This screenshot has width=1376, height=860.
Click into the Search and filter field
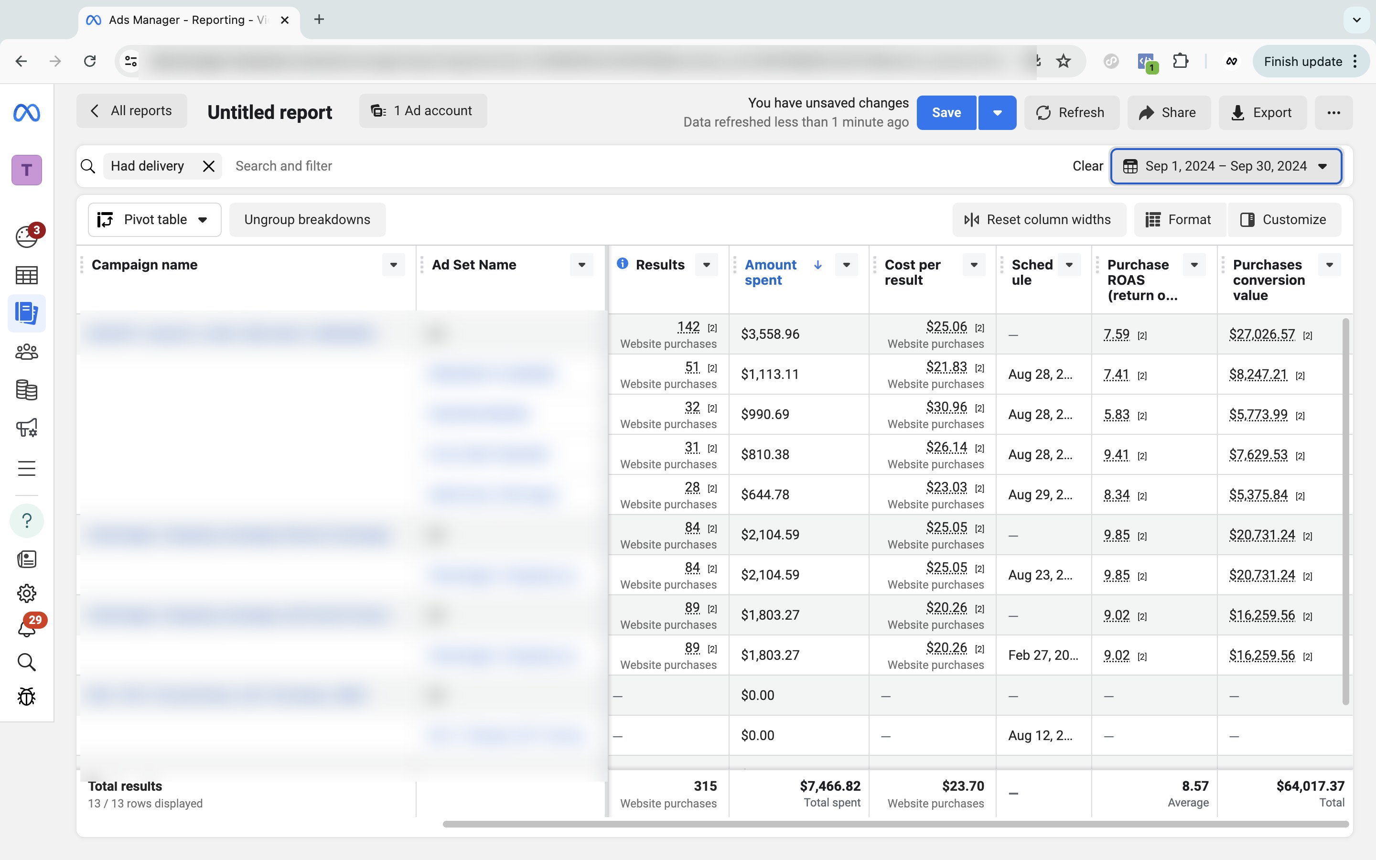tap(648, 166)
